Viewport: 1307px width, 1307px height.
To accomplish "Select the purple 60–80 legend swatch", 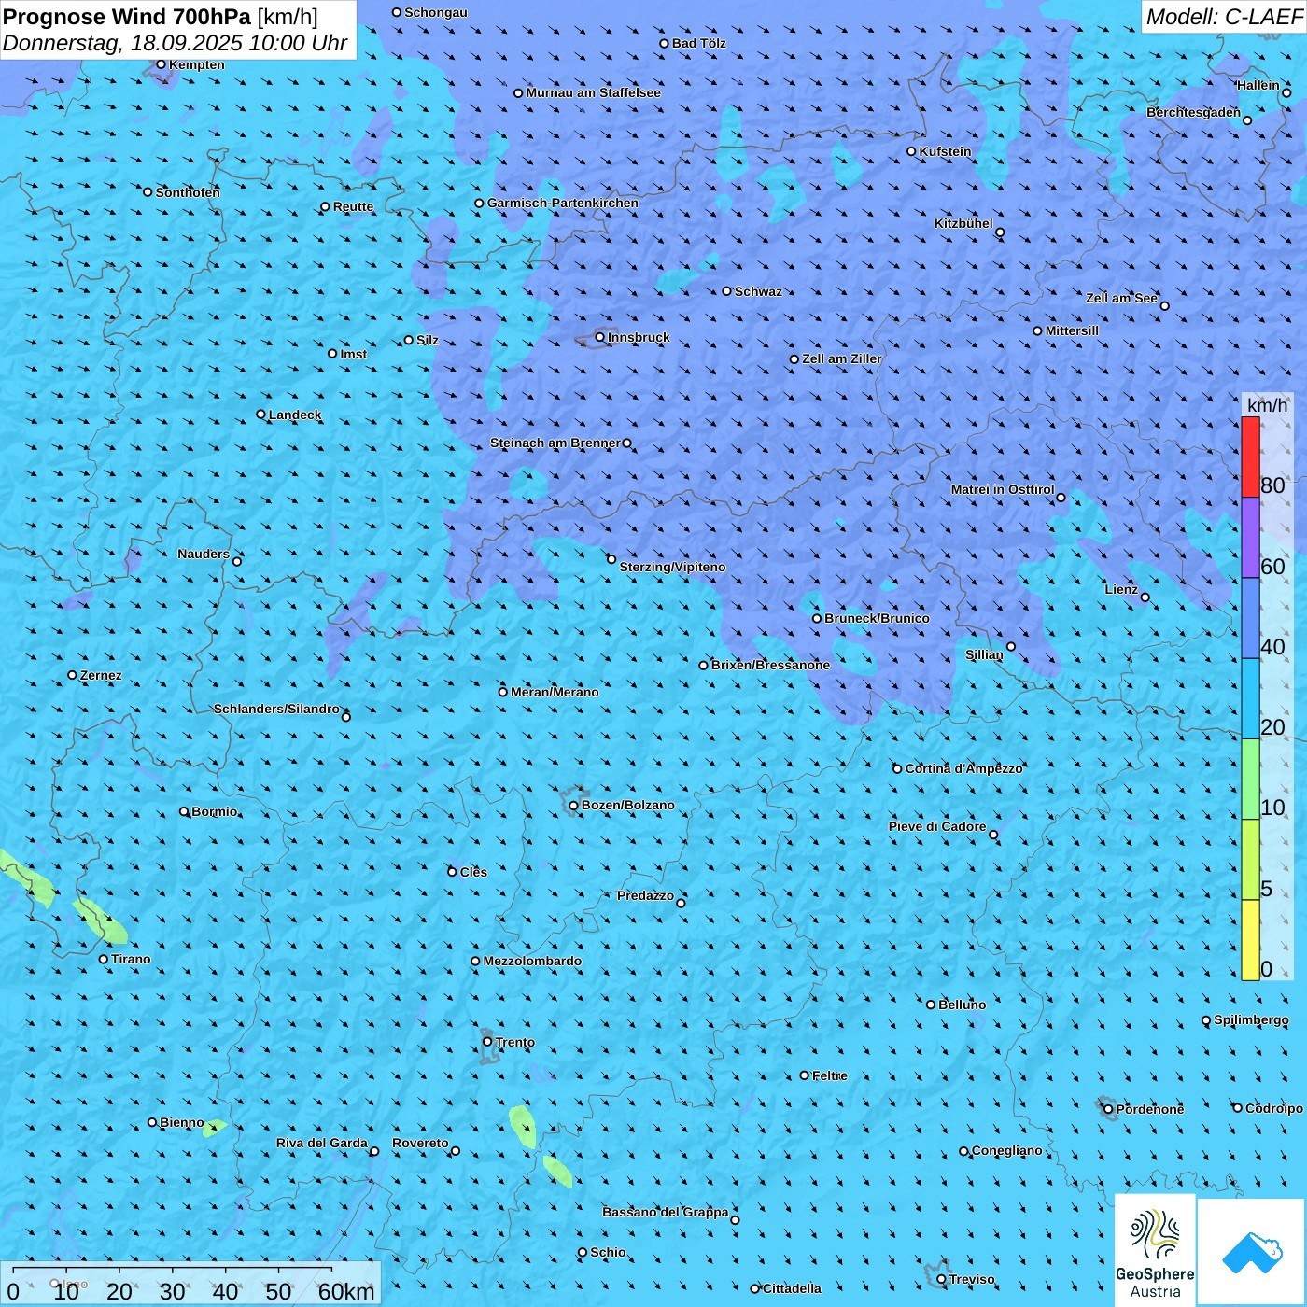I will point(1250,538).
